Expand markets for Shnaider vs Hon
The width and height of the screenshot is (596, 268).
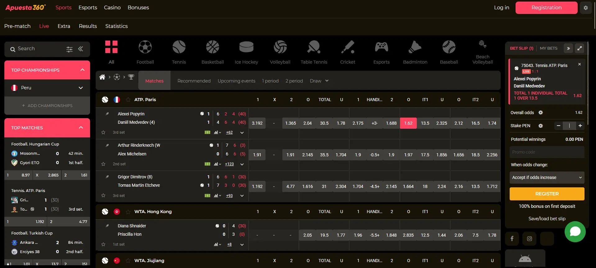point(242,245)
